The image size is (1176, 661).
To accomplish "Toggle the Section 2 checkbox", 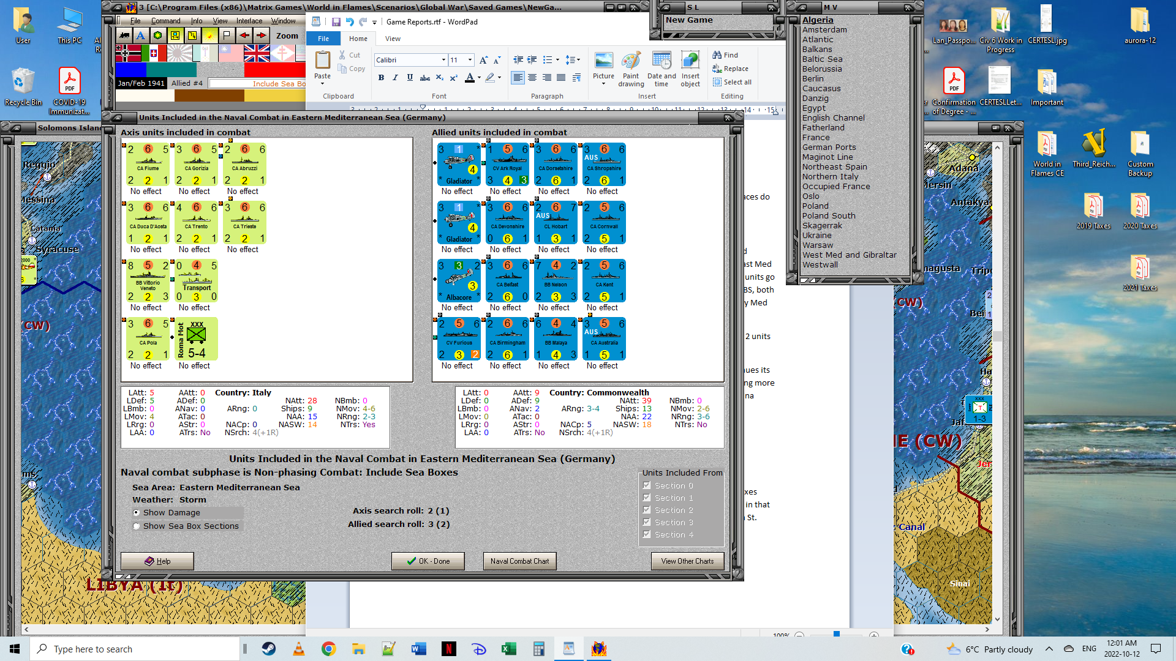I will click(x=647, y=510).
